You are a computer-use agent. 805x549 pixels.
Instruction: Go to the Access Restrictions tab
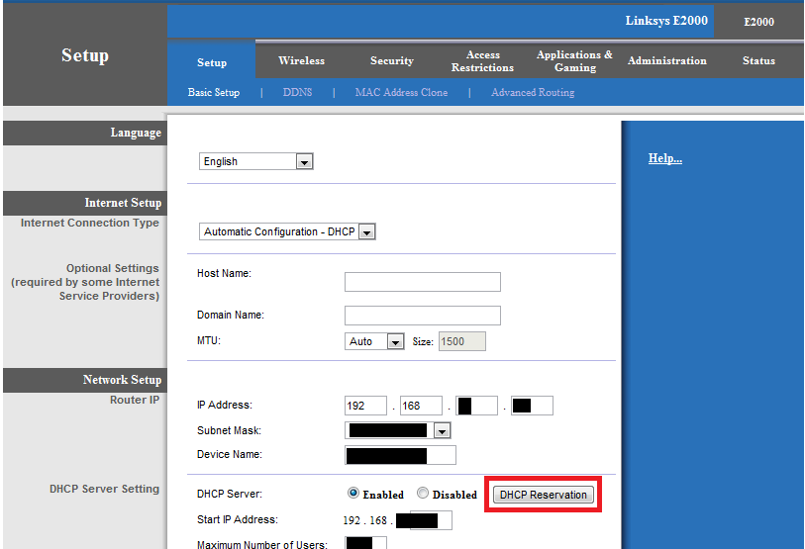(482, 61)
